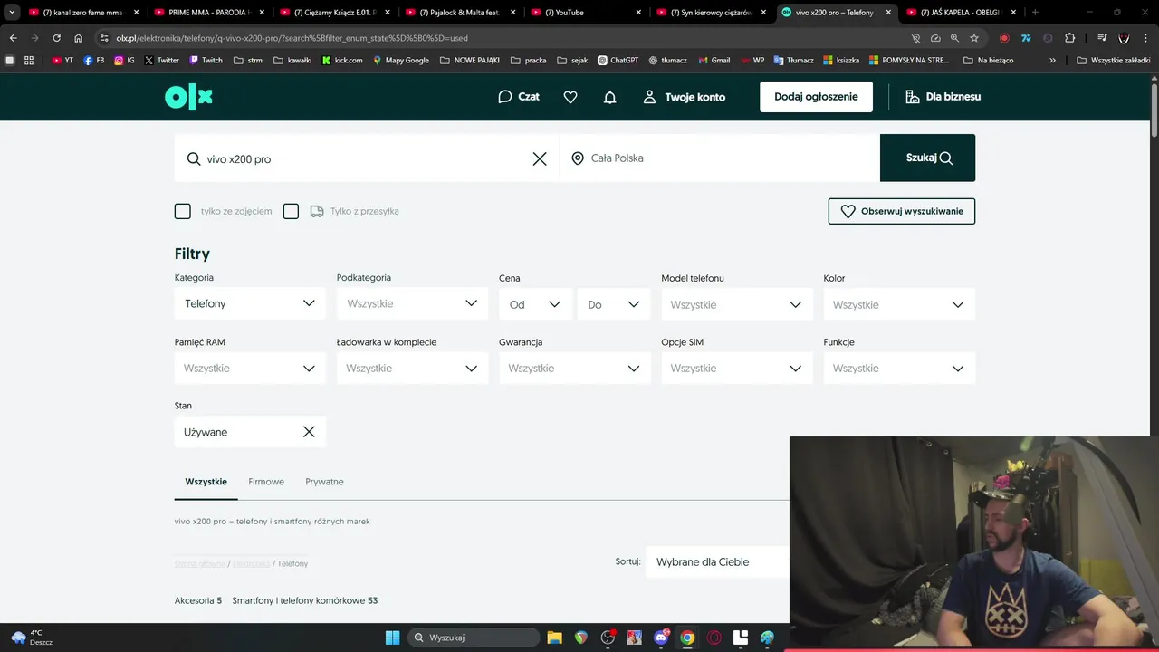Enable tylko ze zdjęciem checkbox

pos(183,211)
